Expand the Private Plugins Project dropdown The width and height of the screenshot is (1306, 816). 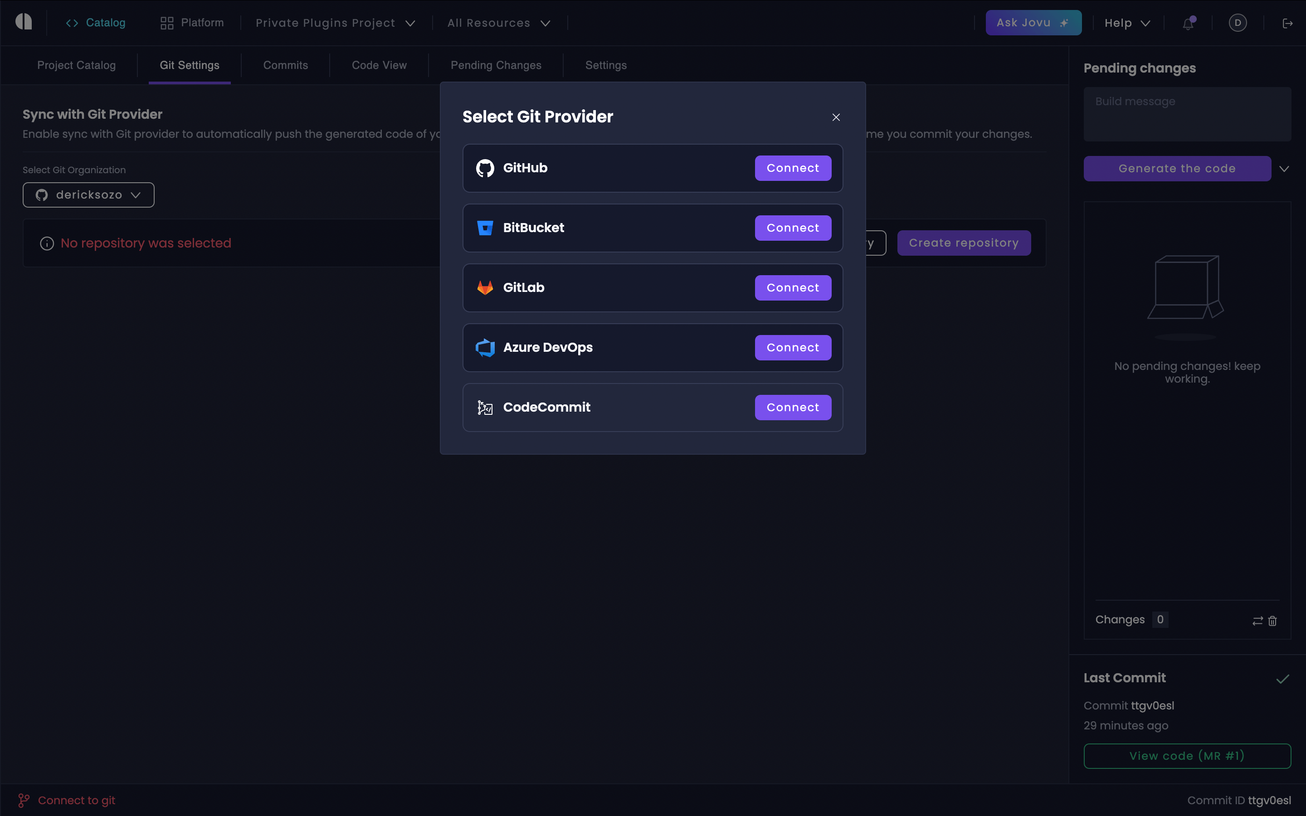[335, 23]
